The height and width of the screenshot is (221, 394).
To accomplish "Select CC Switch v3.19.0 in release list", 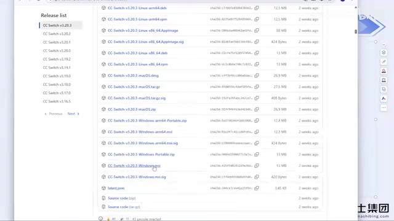I will coord(57,76).
